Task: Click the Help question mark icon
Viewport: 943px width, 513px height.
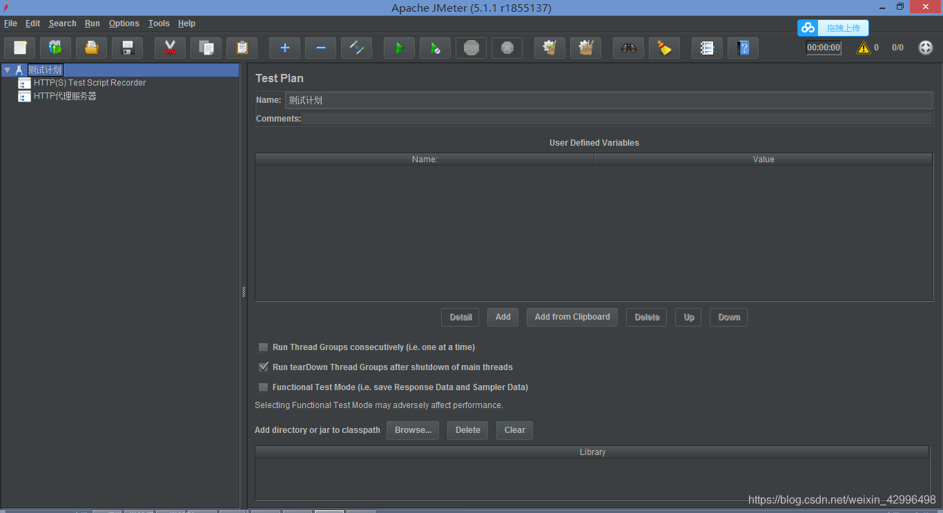Action: (743, 48)
